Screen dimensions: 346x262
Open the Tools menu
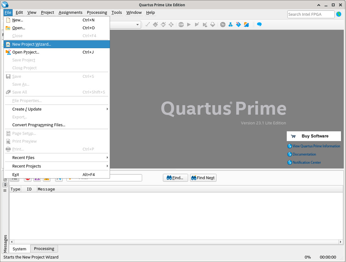(x=117, y=13)
